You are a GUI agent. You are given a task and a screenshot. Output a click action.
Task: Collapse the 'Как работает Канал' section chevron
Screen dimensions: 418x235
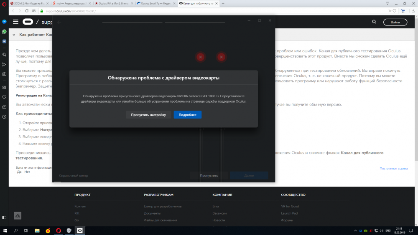14,35
